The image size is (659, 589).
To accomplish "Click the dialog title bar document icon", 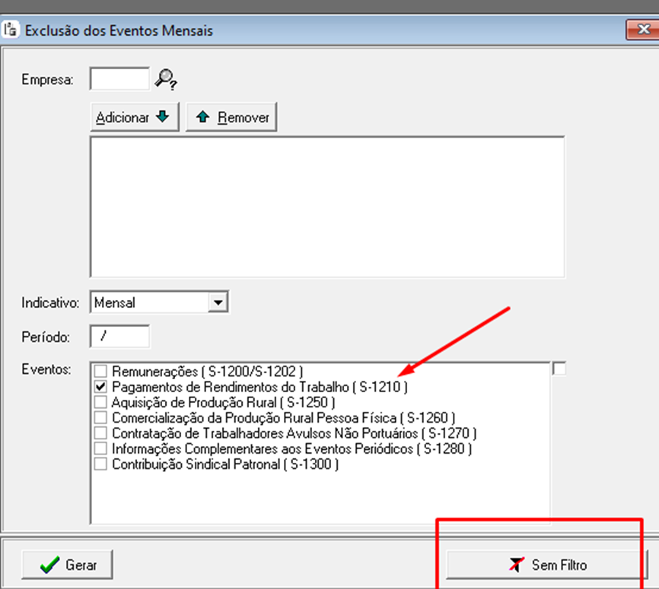I will tap(12, 30).
